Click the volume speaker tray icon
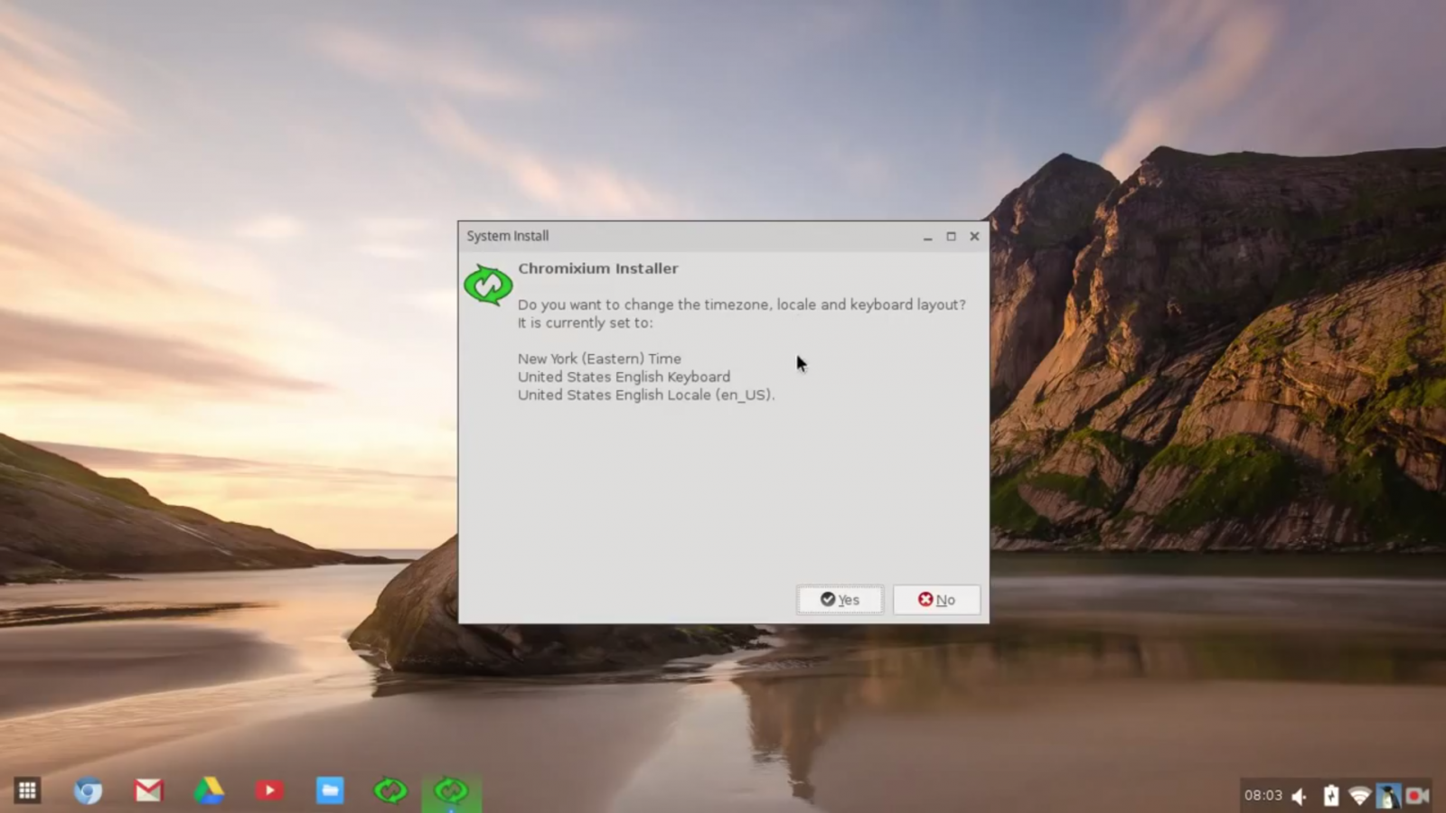The width and height of the screenshot is (1446, 813). coord(1300,796)
